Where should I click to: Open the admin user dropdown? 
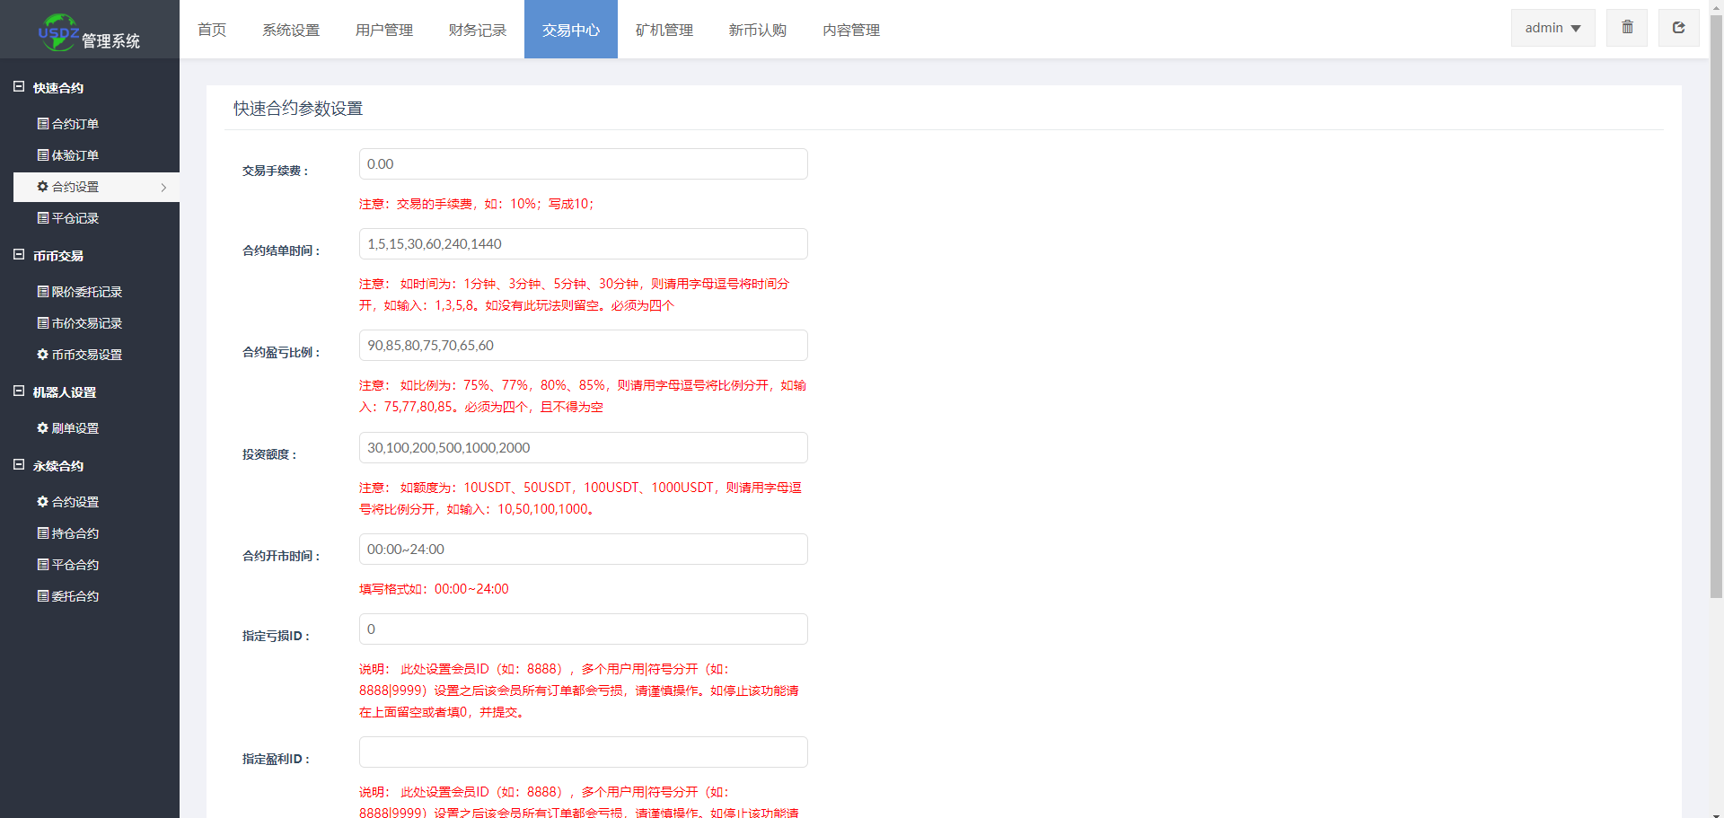pos(1552,28)
